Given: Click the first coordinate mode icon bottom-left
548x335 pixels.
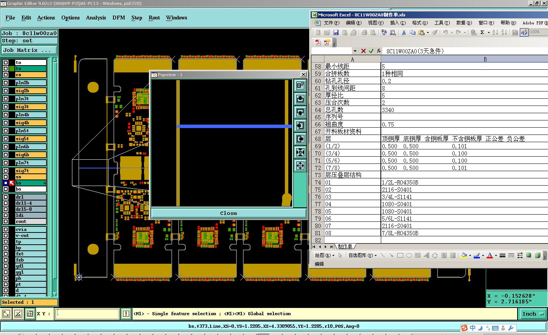Looking at the screenshot, I should (6, 314).
